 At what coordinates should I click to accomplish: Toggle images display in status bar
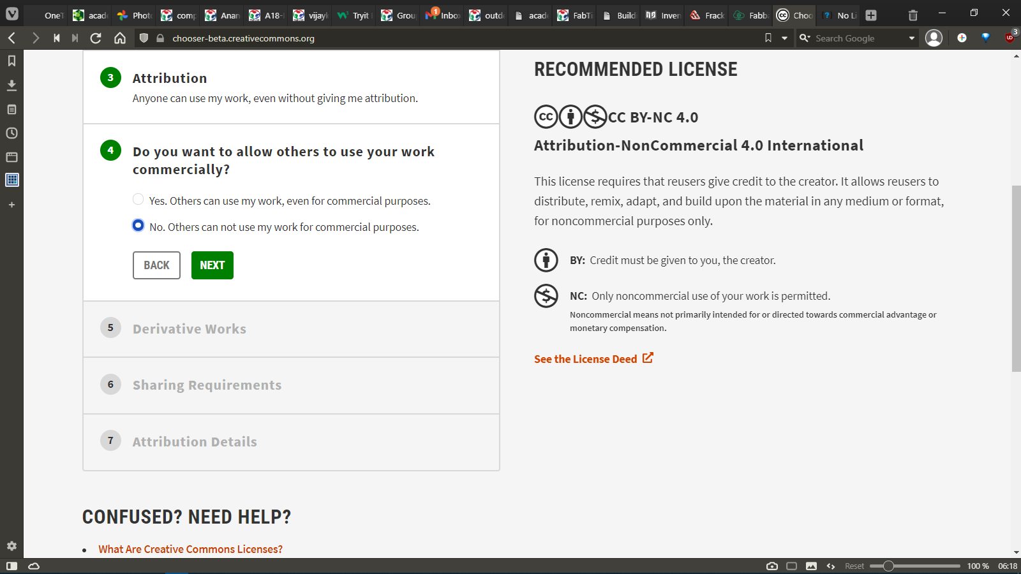coord(811,566)
